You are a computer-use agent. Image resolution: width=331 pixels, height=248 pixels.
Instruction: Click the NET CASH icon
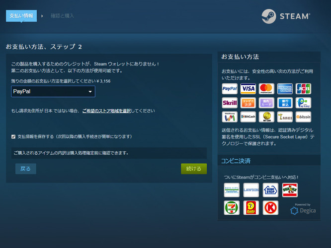[x=266, y=117]
